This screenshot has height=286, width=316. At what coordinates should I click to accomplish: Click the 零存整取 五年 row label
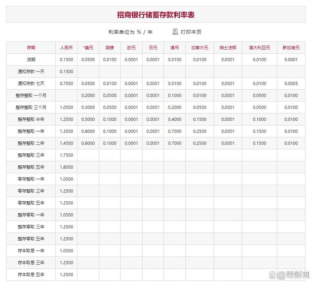(x=31, y=203)
